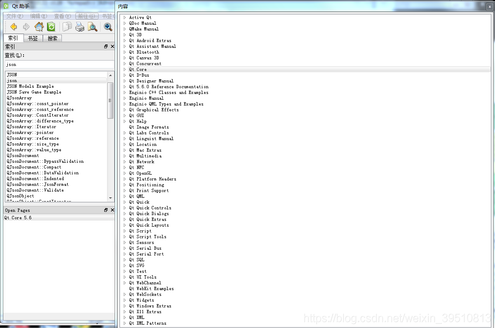The height and width of the screenshot is (328, 495).
Task: Select the Qt Designer Manual entry
Action: 151,81
